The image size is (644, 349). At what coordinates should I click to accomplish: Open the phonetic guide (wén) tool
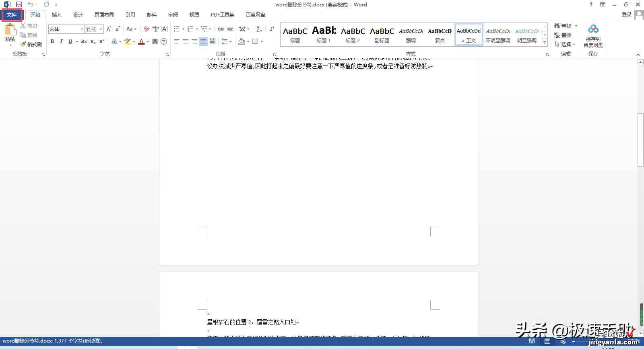(x=155, y=29)
